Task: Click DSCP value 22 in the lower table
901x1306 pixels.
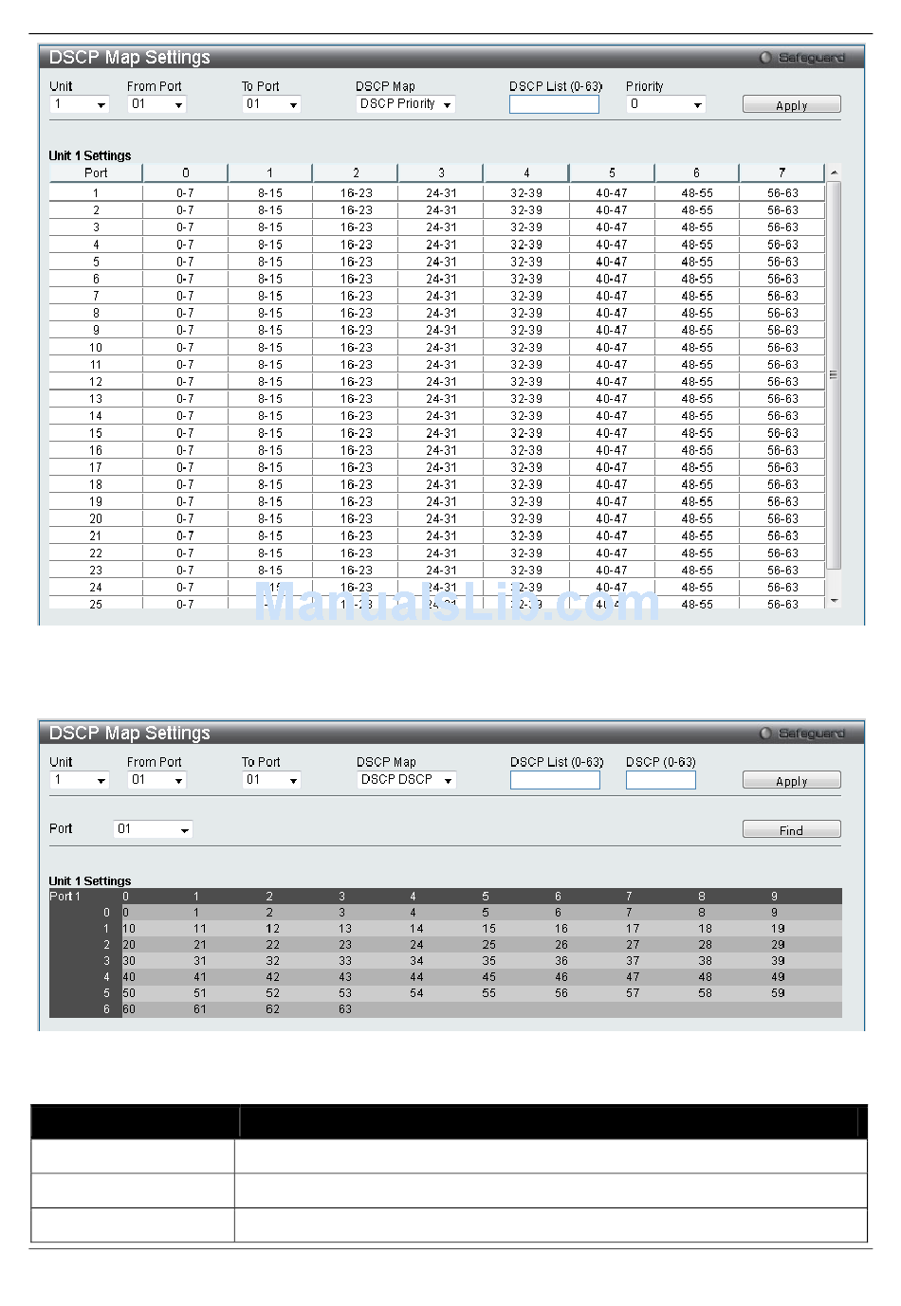Action: (273, 945)
